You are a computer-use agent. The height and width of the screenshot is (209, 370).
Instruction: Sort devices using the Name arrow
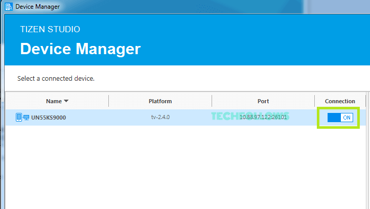[x=66, y=101]
